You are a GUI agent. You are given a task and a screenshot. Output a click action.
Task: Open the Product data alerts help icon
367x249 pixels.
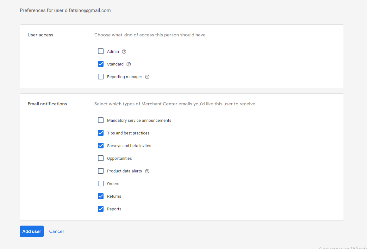coord(147,171)
